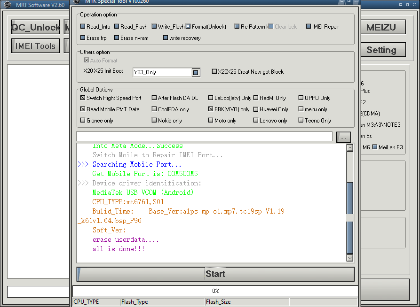
Task: Click the log scrollbar down arrow
Action: click(x=349, y=258)
